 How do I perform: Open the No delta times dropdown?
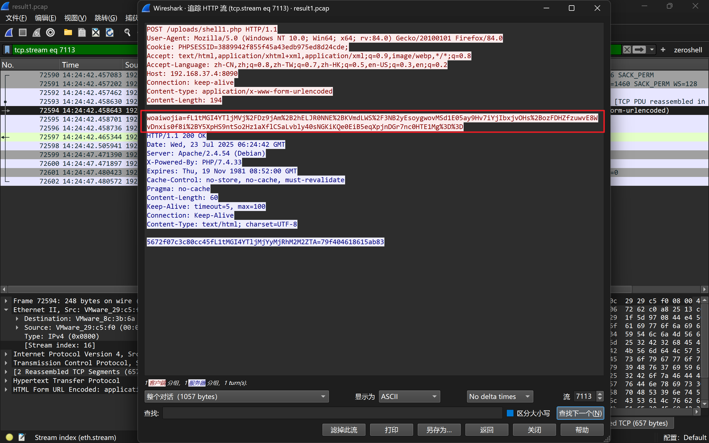[500, 396]
